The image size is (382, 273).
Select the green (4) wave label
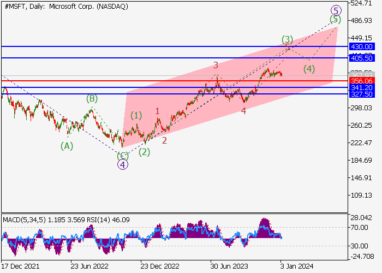point(309,69)
